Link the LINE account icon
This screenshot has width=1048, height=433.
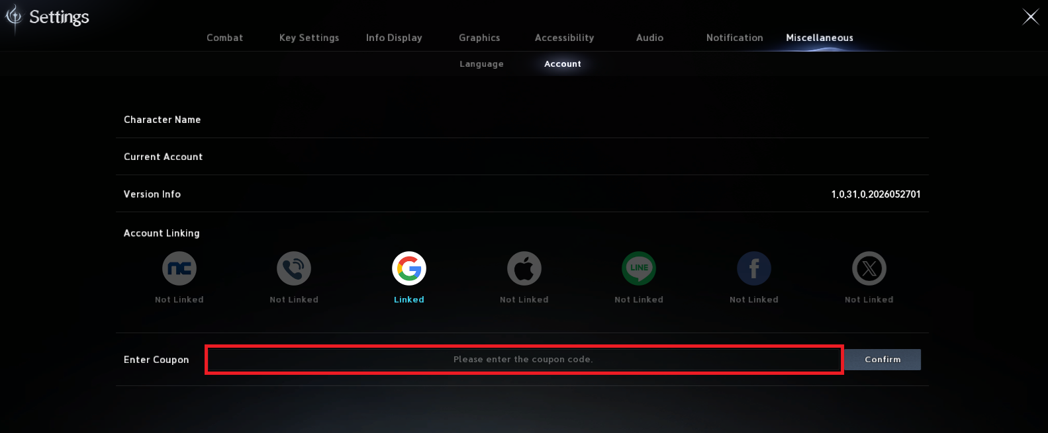[639, 268]
